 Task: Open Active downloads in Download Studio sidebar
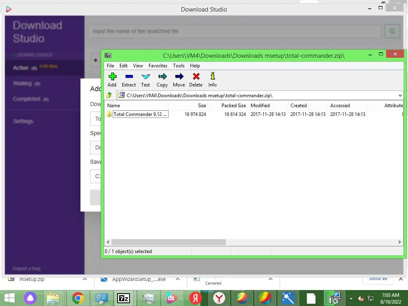coord(44,68)
